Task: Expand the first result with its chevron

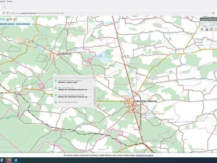Action: [x=90, y=82]
